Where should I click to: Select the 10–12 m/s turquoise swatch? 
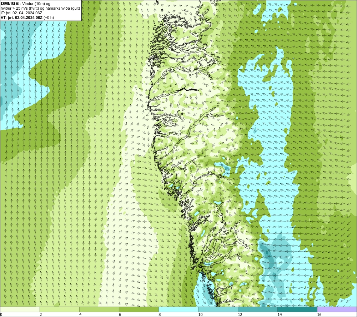[x=218, y=309]
